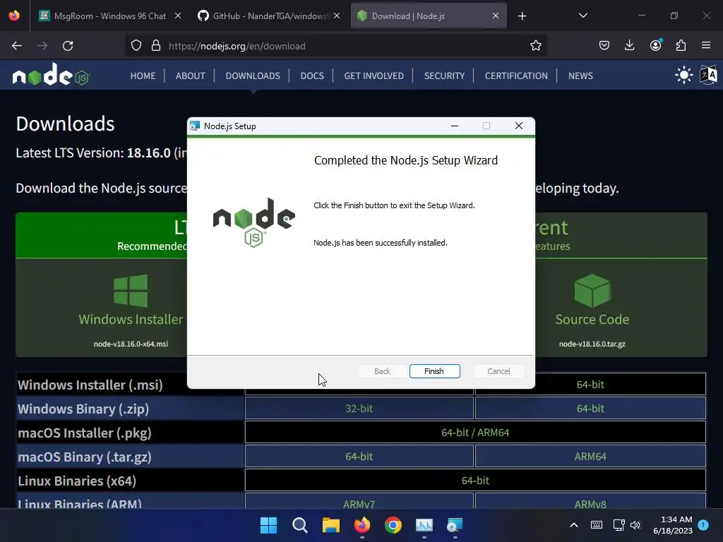Click 32-bit link in Windows Binary row

(359, 409)
